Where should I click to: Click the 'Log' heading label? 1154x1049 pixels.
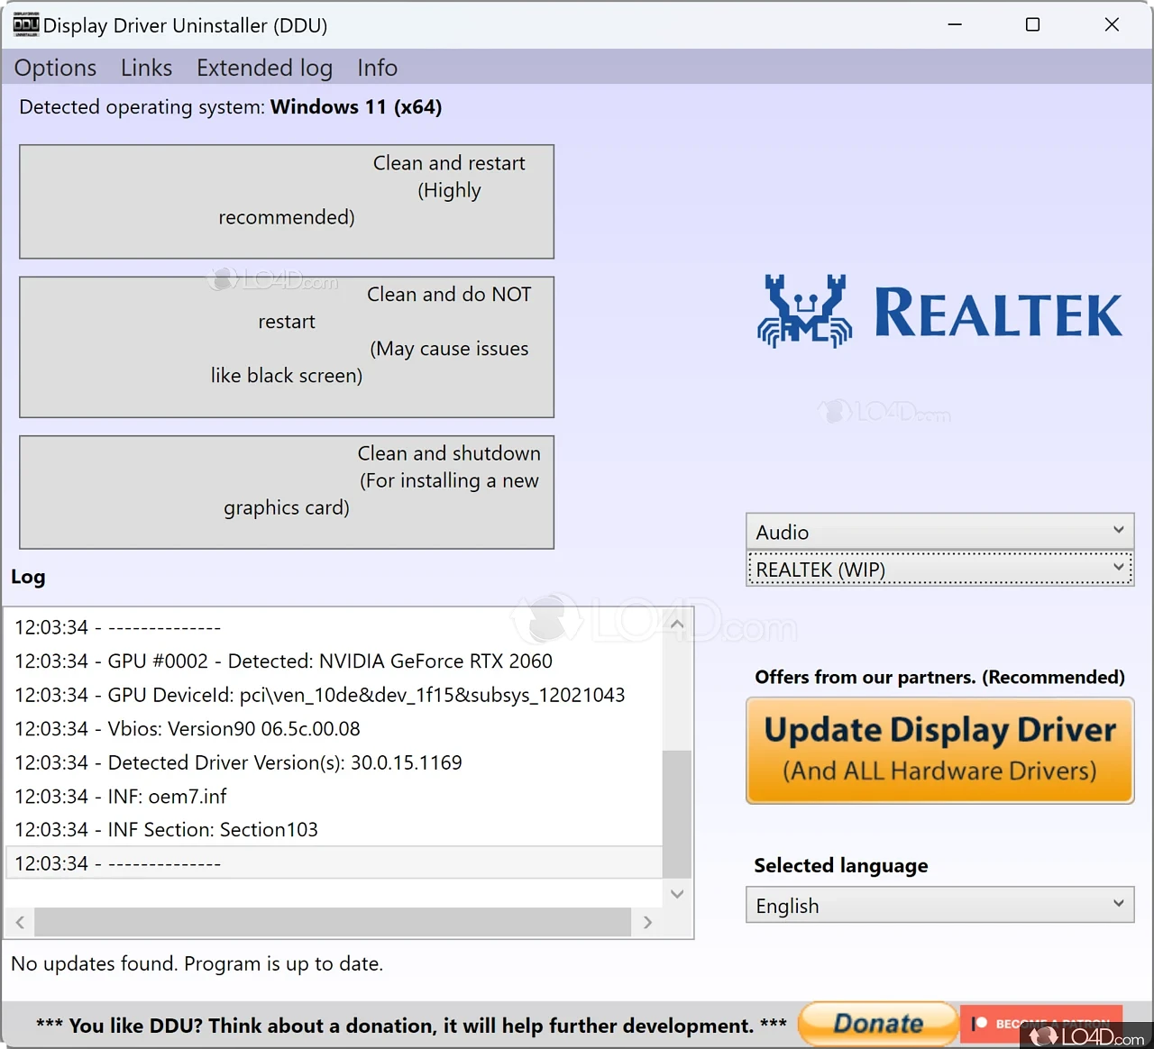tap(28, 577)
